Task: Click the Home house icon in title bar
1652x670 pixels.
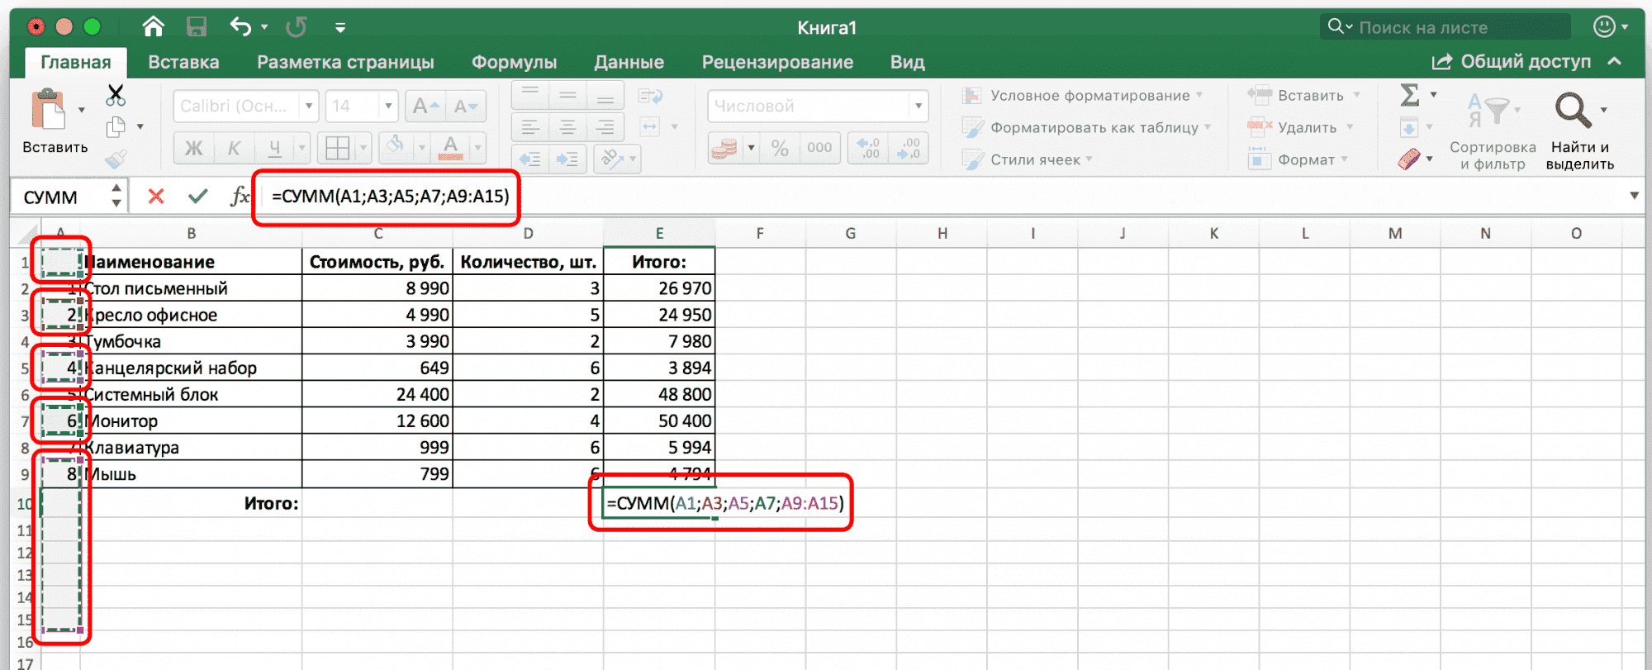Action: click(x=153, y=27)
